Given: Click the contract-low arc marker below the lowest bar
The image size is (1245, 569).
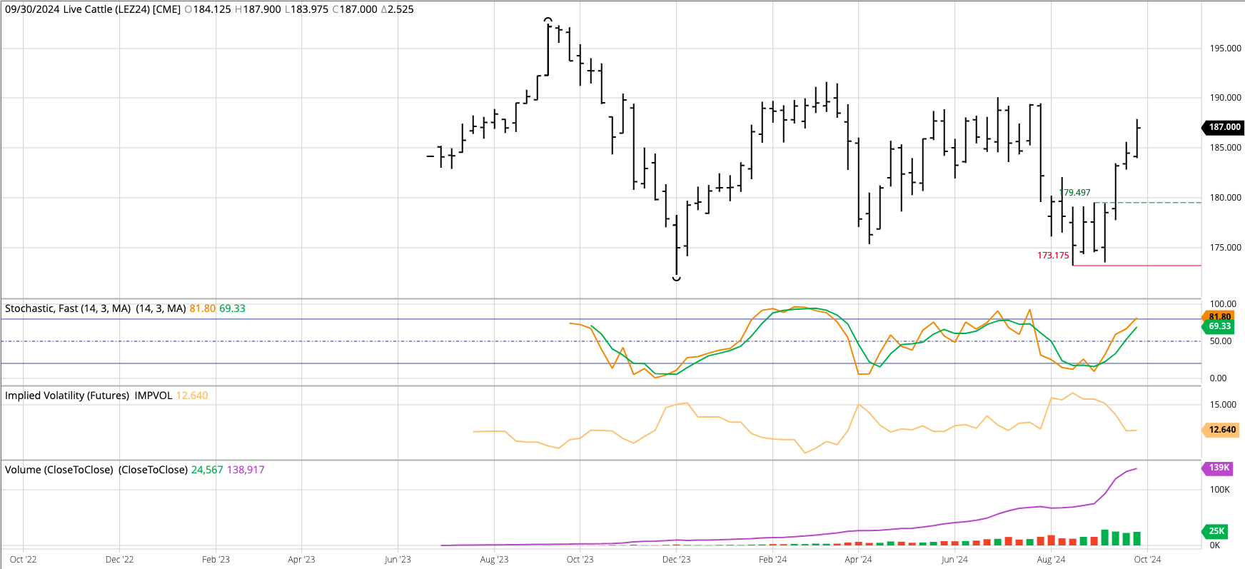Looking at the screenshot, I should (677, 278).
